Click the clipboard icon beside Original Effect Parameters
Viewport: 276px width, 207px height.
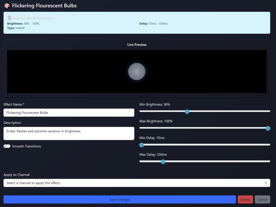point(9,18)
